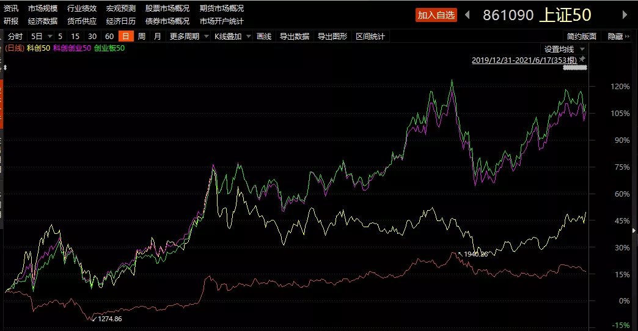Click the 2019/12/31-2021/6/17 date range link
The image size is (638, 331).
coord(524,60)
